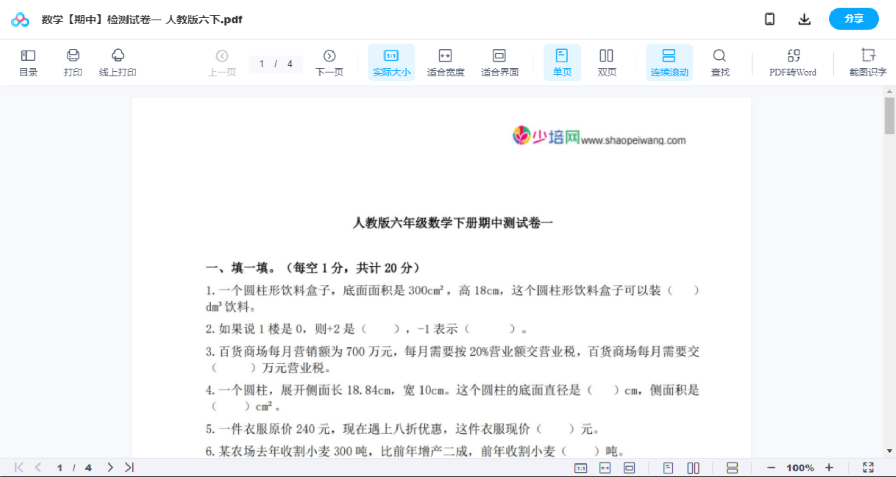This screenshot has height=477, width=896.
Task: Select 线上打印 online printing
Action: [x=118, y=62]
